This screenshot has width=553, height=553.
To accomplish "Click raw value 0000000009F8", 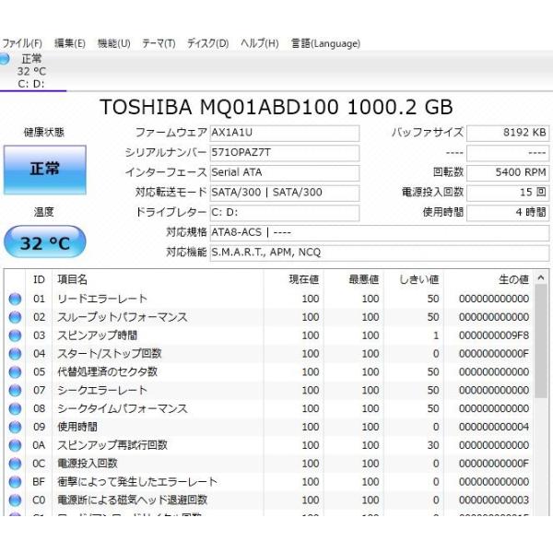I will coord(494,335).
